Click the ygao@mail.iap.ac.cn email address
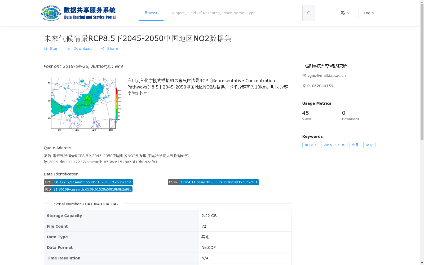Viewport: 424px width, 265px height. [x=326, y=76]
